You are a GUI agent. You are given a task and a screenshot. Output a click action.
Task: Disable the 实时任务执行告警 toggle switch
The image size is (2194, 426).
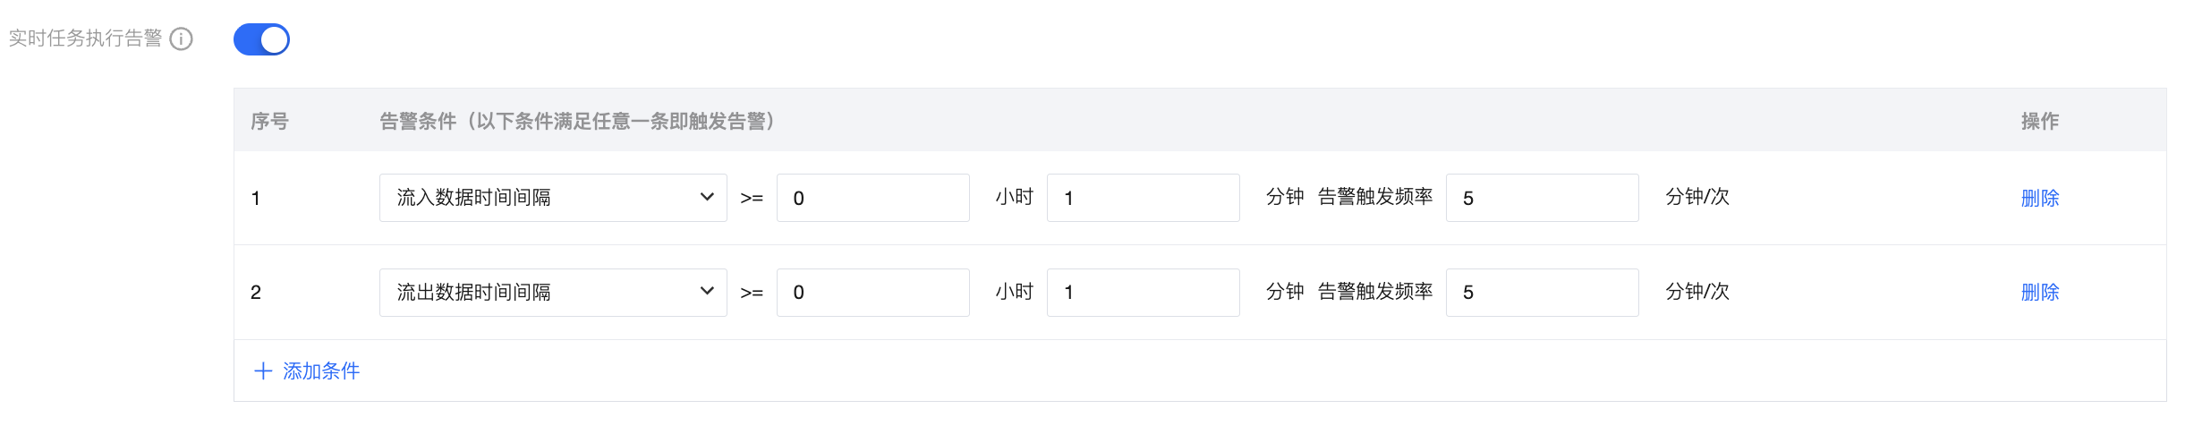pyautogui.click(x=261, y=39)
